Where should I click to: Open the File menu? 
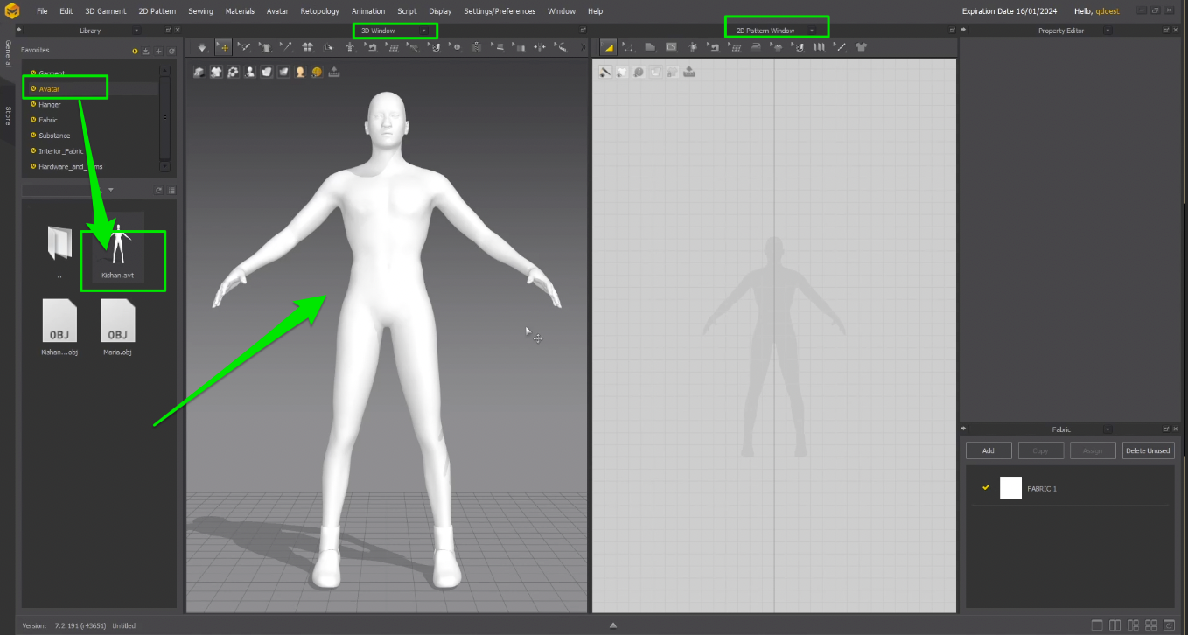click(x=42, y=11)
